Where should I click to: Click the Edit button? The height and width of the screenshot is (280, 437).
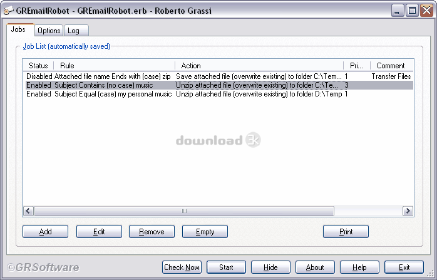point(99,232)
